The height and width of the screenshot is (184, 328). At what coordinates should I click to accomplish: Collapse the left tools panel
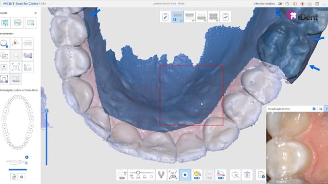click(x=35, y=13)
